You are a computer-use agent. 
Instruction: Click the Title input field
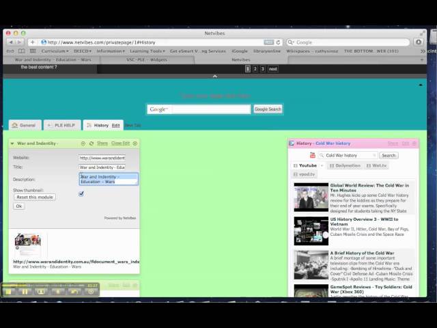click(102, 167)
